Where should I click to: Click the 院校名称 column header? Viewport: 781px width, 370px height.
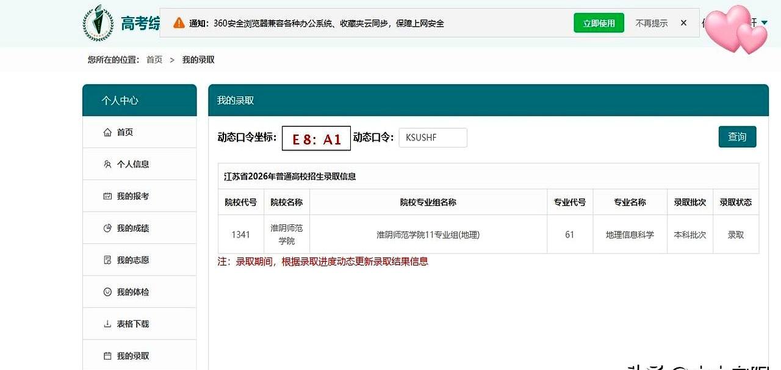coord(287,202)
